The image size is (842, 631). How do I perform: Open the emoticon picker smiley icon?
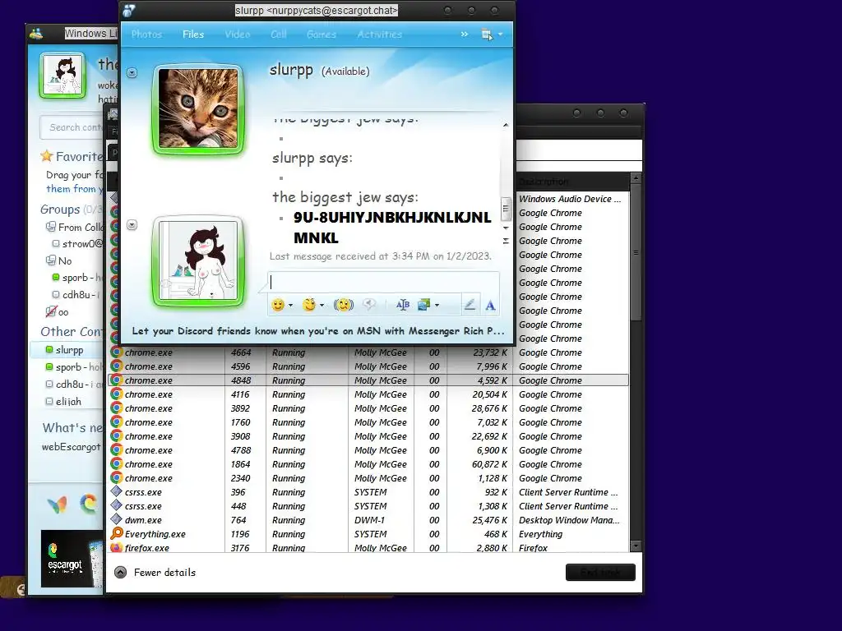click(x=278, y=305)
